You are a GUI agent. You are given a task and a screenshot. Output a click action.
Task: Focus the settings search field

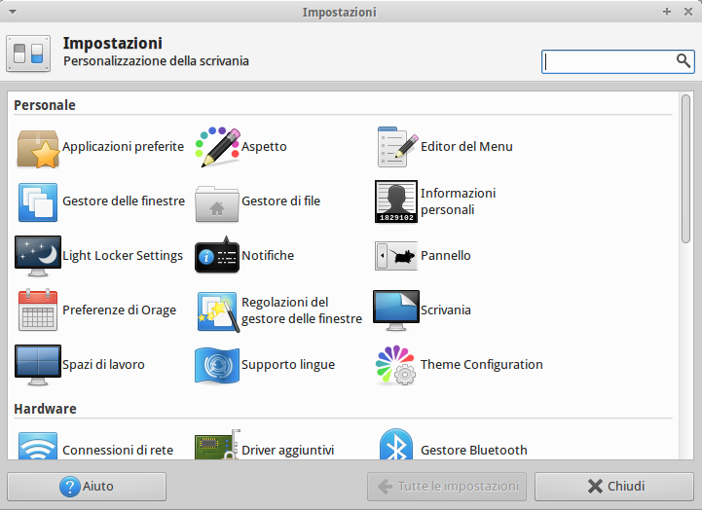click(618, 61)
